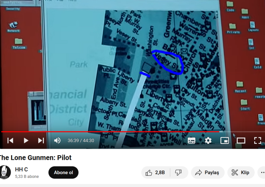Click the Paylaş share button

coord(207,173)
